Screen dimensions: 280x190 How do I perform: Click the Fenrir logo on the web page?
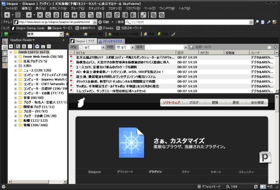coord(81,102)
